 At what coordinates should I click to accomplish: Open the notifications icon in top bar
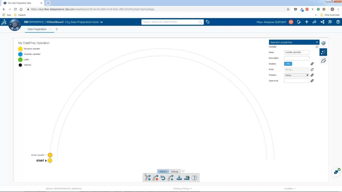(x=299, y=22)
